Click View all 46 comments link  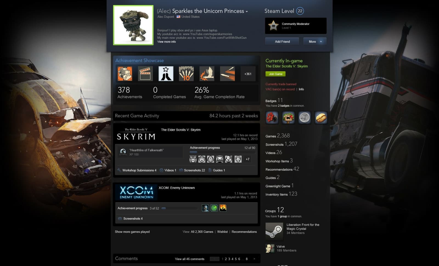click(190, 259)
